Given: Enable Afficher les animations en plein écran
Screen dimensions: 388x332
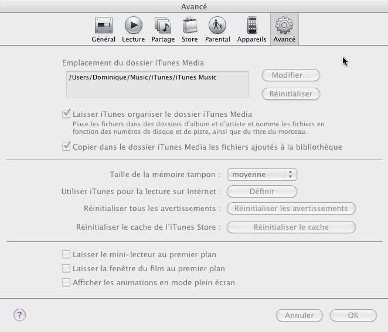Looking at the screenshot, I should (x=66, y=282).
